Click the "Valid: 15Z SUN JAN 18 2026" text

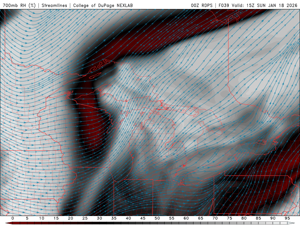point(265,5)
